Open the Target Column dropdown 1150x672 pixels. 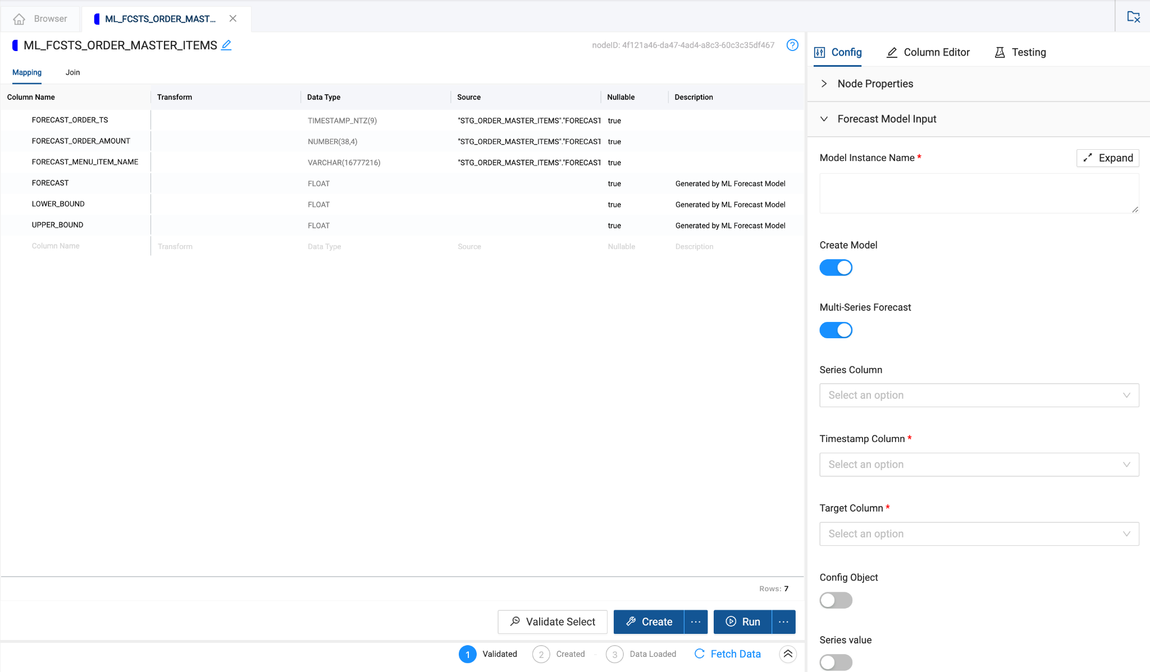pyautogui.click(x=979, y=534)
